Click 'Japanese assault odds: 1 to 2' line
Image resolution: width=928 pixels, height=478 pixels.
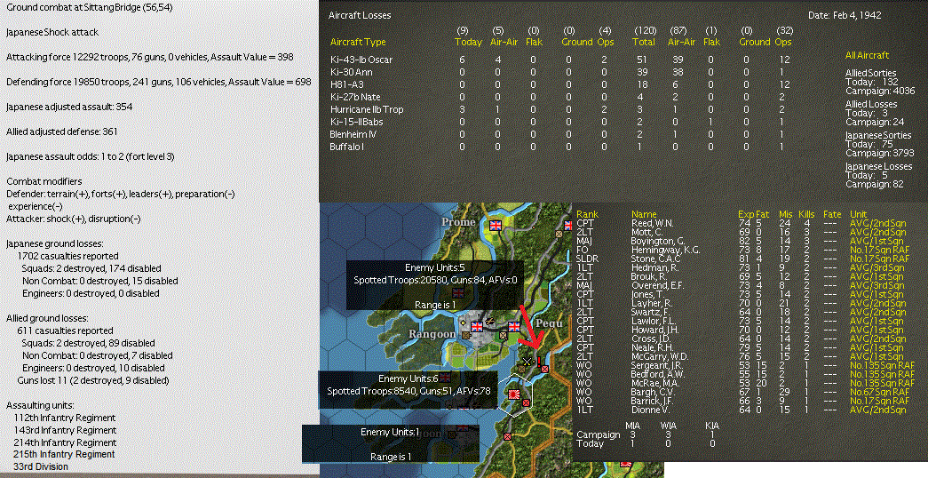[x=90, y=156]
